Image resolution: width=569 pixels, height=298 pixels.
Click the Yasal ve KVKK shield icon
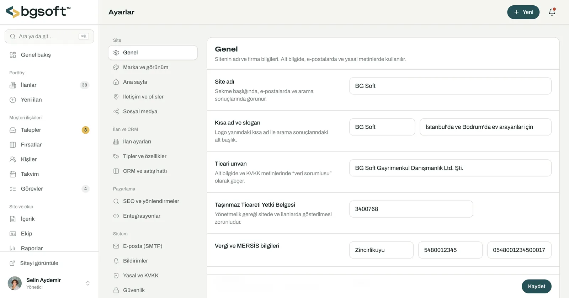point(116,276)
